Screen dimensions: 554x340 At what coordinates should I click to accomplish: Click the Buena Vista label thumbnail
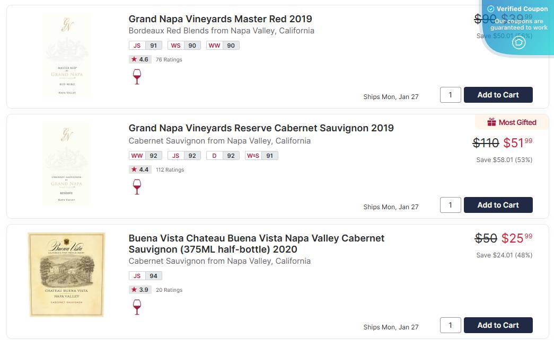coord(66,275)
